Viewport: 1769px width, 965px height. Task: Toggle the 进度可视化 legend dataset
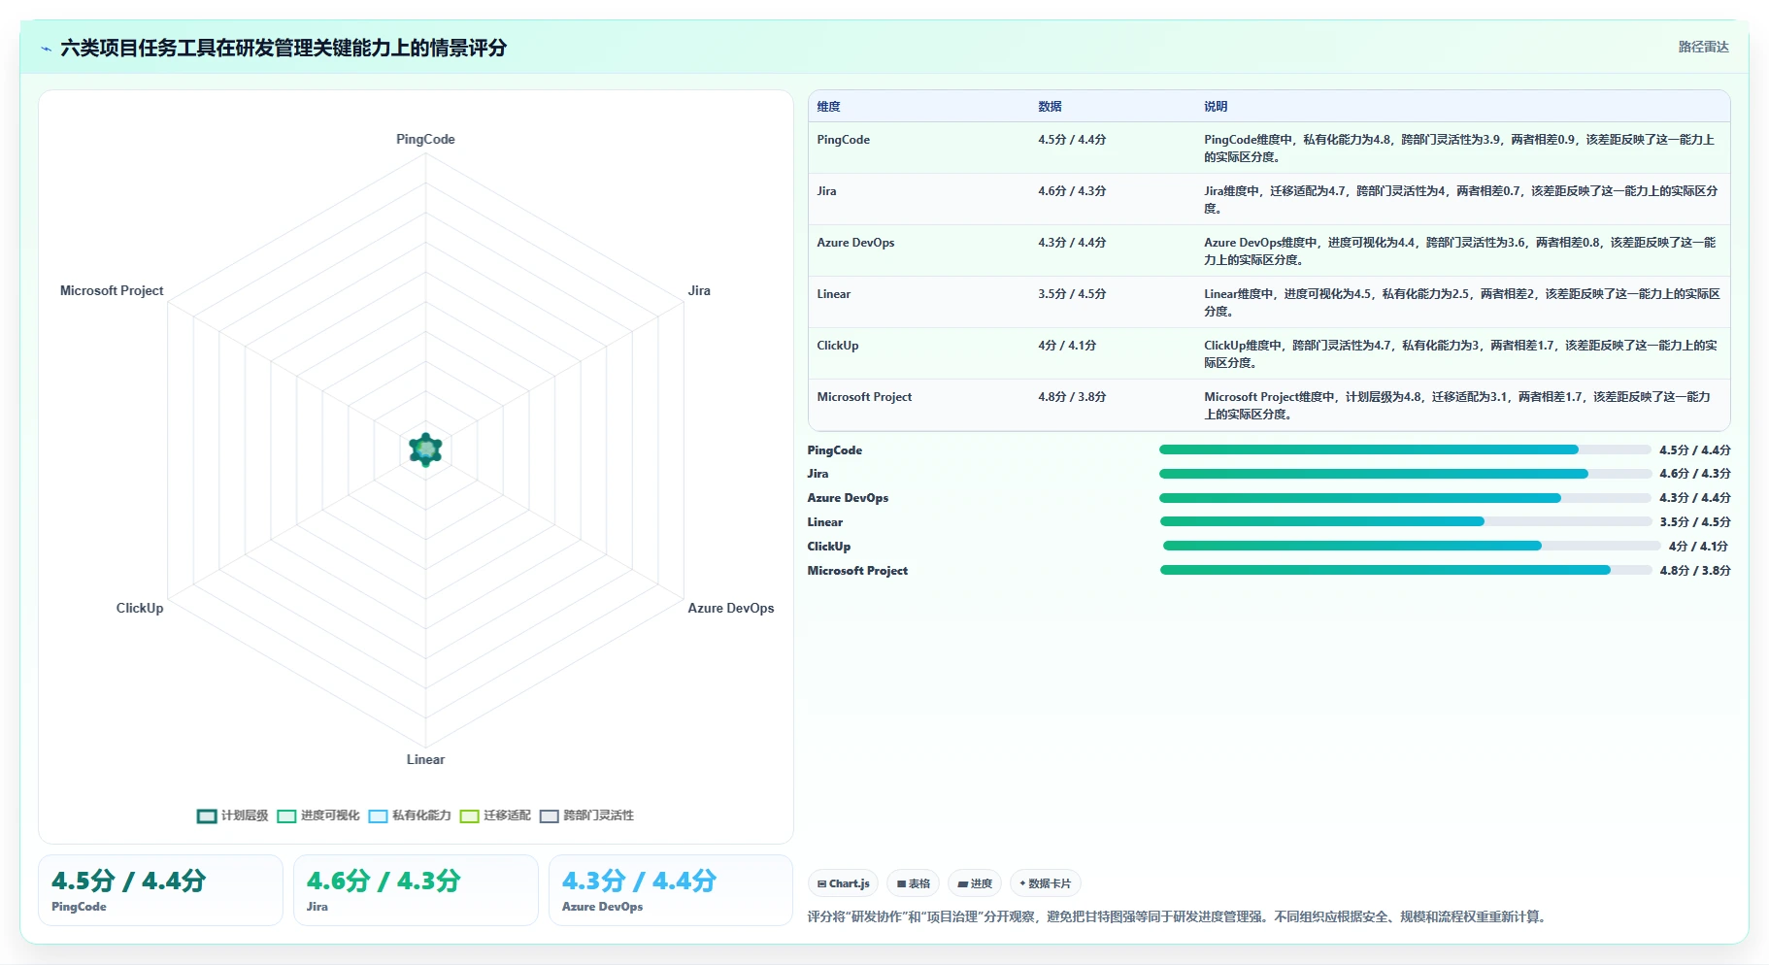(318, 815)
